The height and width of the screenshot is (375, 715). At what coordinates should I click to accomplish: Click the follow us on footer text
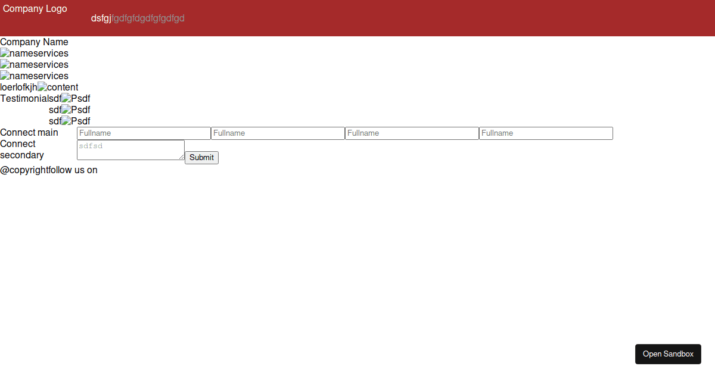[x=72, y=170]
